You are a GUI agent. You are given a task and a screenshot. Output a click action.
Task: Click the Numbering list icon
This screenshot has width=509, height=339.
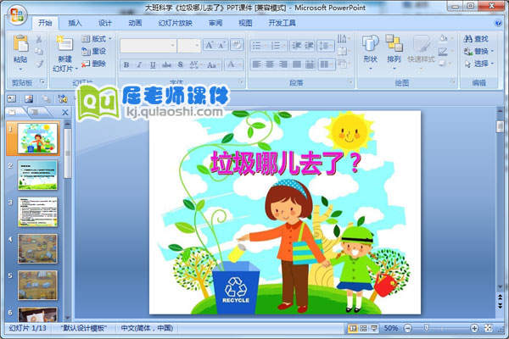pos(276,46)
